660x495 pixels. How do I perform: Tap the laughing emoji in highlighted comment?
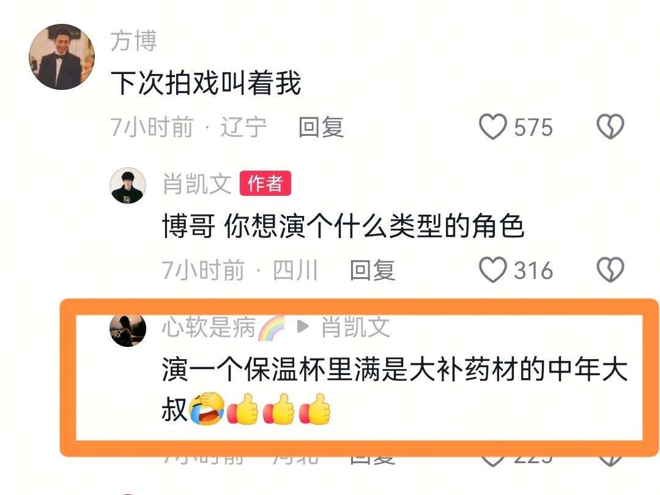pos(206,408)
